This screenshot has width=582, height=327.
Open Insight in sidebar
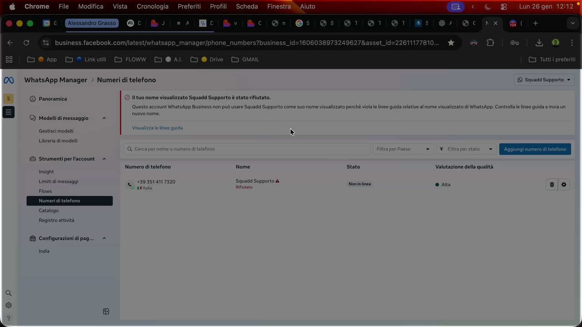tap(46, 172)
